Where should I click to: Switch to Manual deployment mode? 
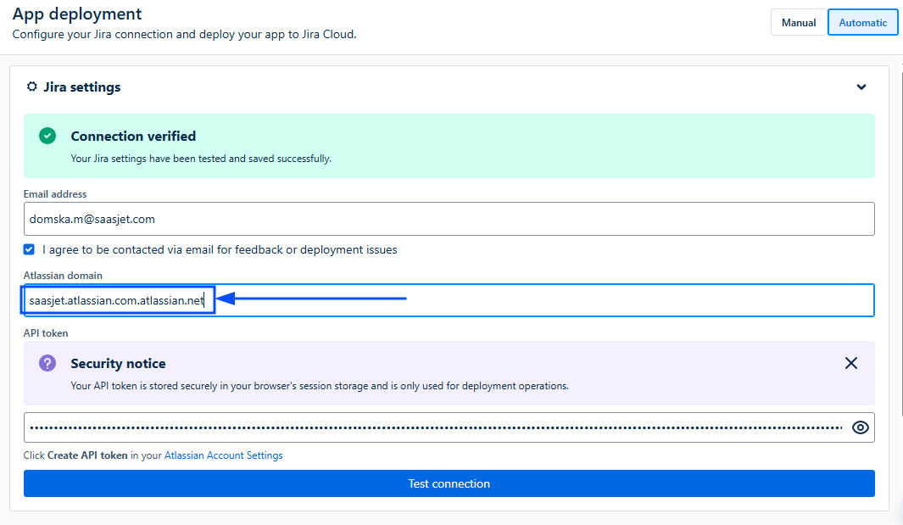(799, 22)
